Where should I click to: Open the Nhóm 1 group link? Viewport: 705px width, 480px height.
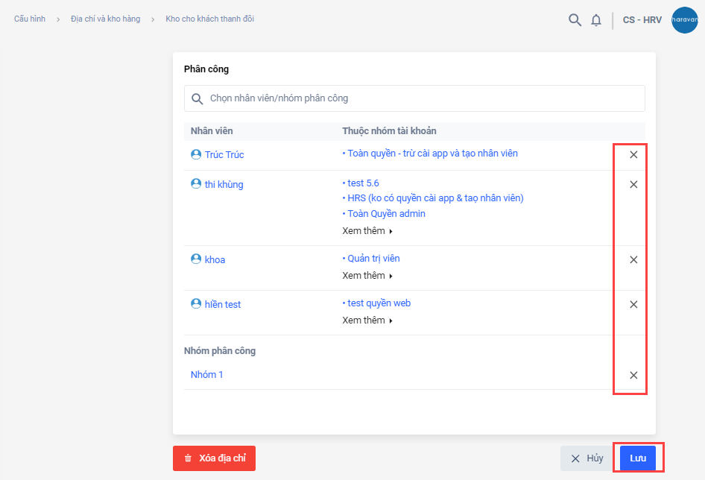click(x=207, y=375)
